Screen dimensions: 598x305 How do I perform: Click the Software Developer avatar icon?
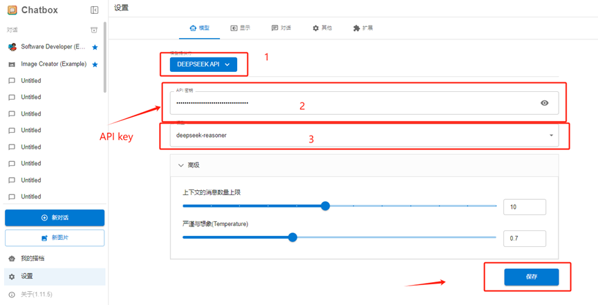tap(12, 47)
